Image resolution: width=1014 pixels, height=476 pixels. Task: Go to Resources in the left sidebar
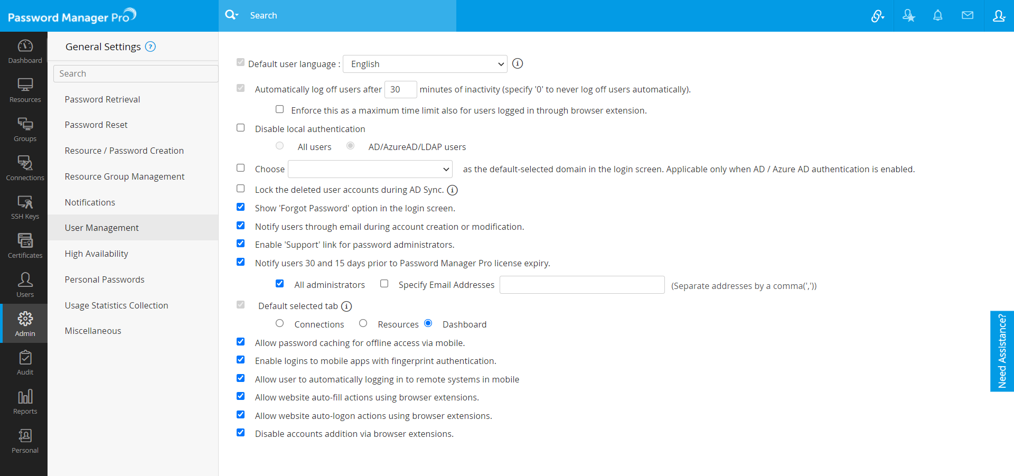pyautogui.click(x=25, y=90)
